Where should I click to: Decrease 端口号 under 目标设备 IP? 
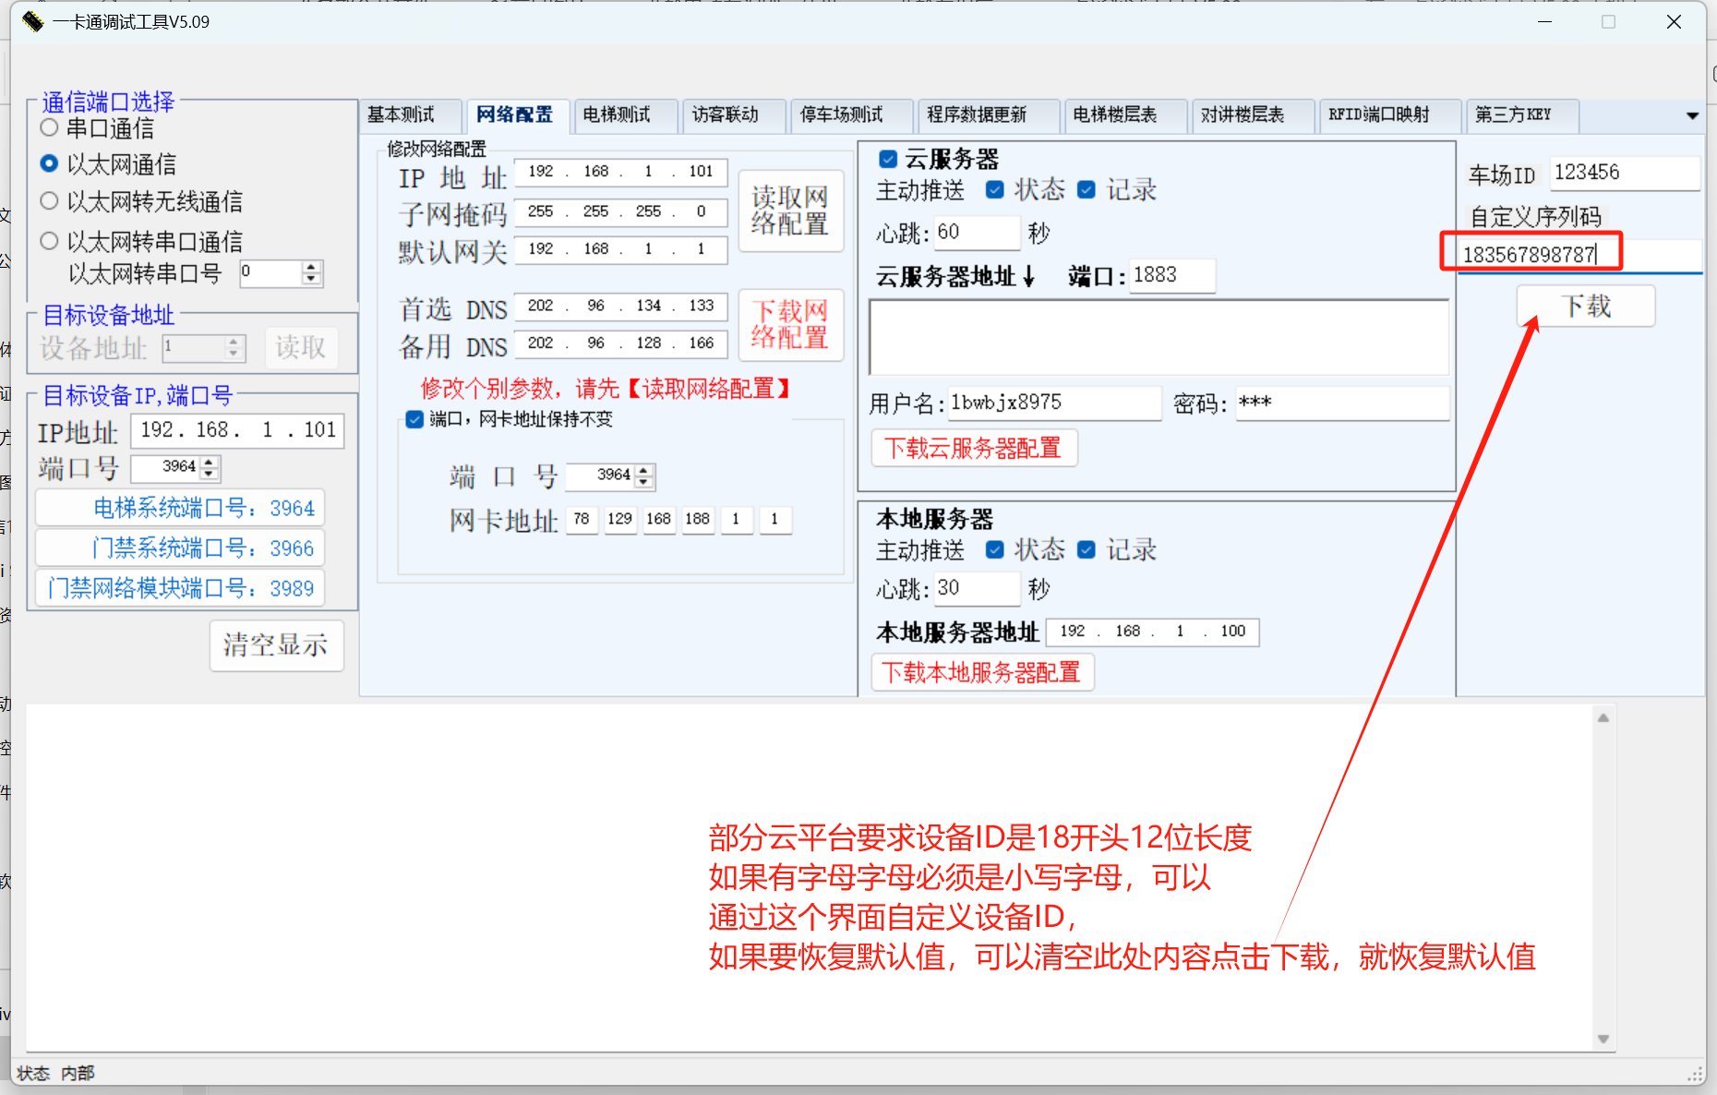(x=210, y=473)
